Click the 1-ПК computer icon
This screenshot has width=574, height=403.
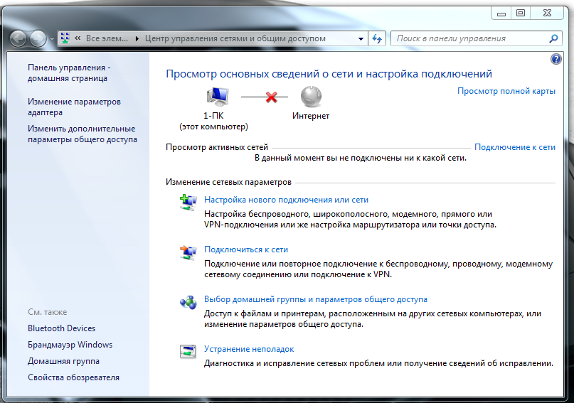coord(216,97)
